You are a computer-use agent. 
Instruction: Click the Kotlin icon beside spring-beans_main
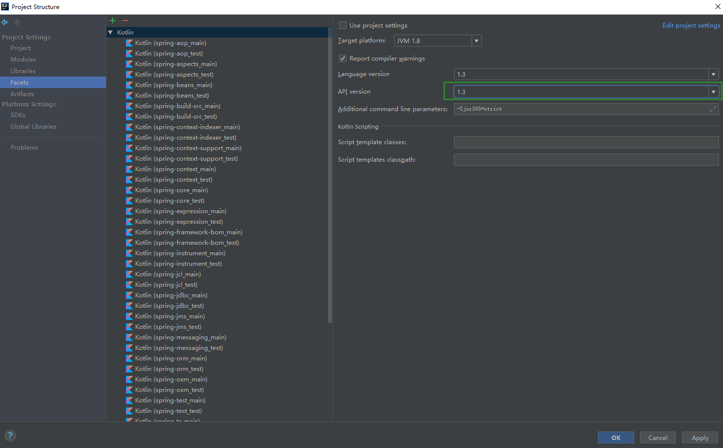click(129, 85)
